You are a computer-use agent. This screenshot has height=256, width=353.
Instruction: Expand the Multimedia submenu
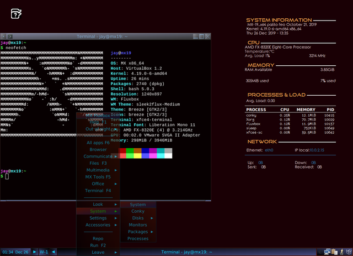pyautogui.click(x=98, y=170)
